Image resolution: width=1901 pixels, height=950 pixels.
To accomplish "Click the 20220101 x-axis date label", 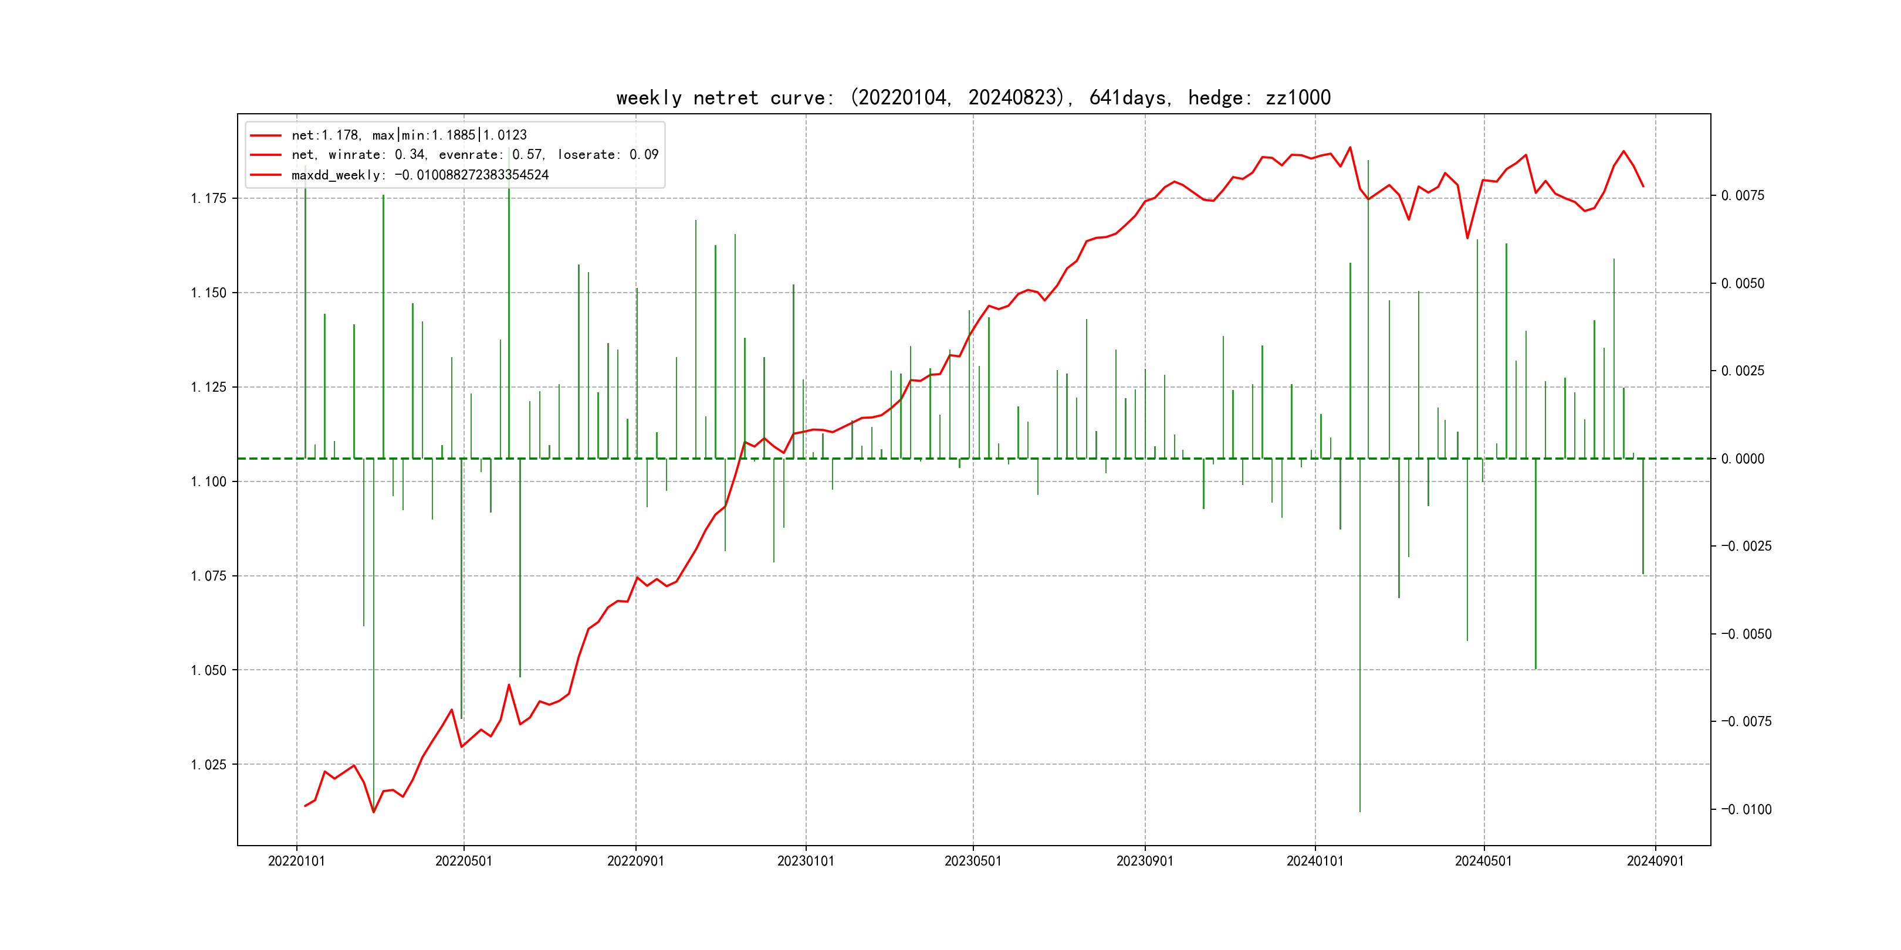I will click(296, 861).
